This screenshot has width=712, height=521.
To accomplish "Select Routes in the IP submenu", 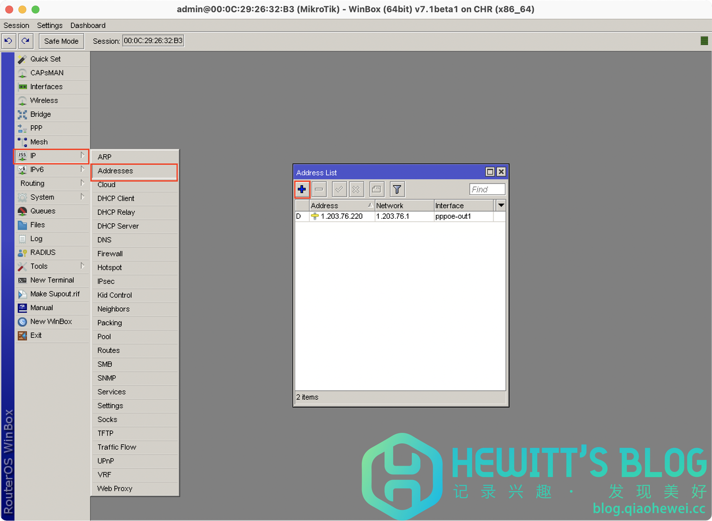I will 134,351.
